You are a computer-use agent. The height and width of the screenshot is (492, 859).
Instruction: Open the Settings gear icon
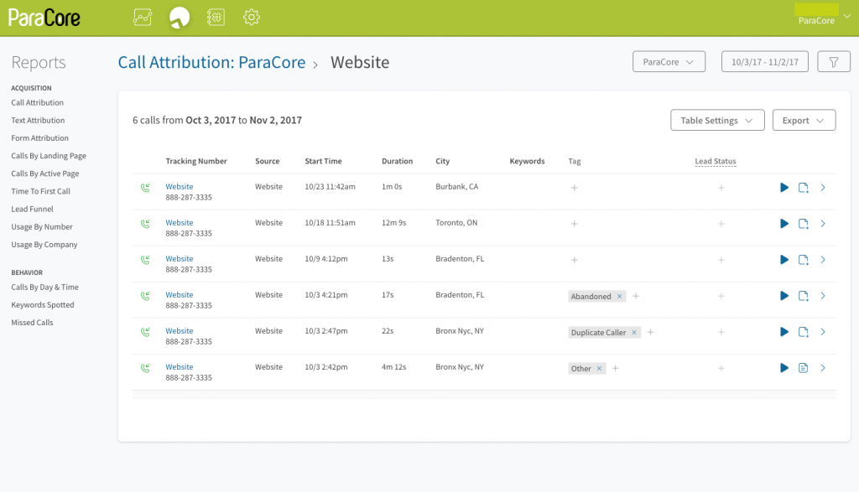point(252,18)
